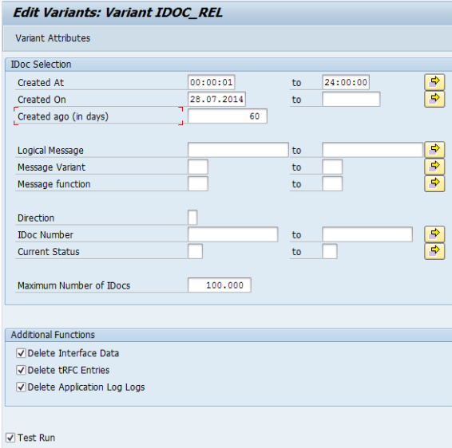452x448 pixels.
Task: Uncheck Delete Application Log Logs checkbox
Action: coord(21,387)
